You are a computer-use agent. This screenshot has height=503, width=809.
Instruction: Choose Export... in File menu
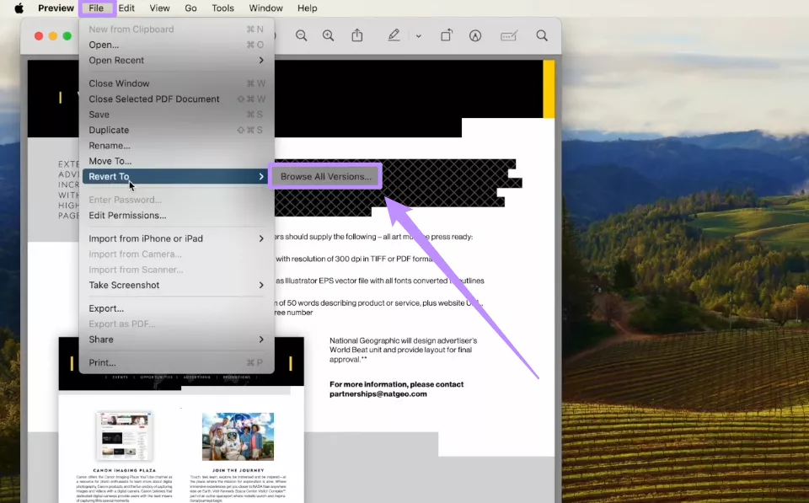[x=176, y=308]
